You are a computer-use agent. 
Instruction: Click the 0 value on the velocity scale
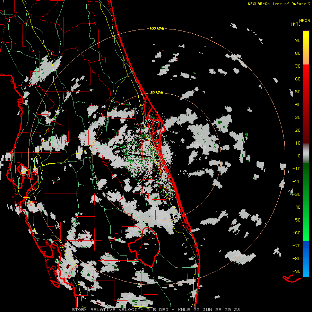[299, 156]
